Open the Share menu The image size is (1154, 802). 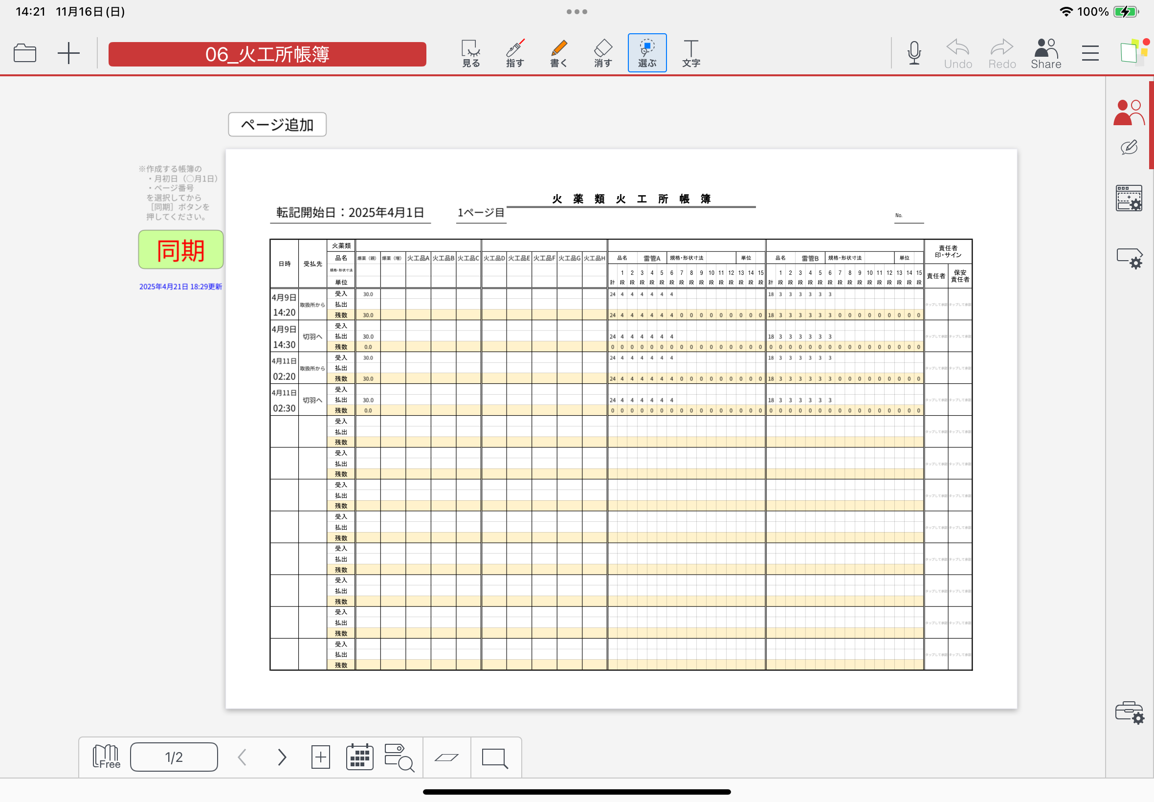tap(1045, 53)
